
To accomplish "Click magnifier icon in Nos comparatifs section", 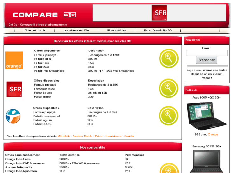I will click(x=169, y=168).
